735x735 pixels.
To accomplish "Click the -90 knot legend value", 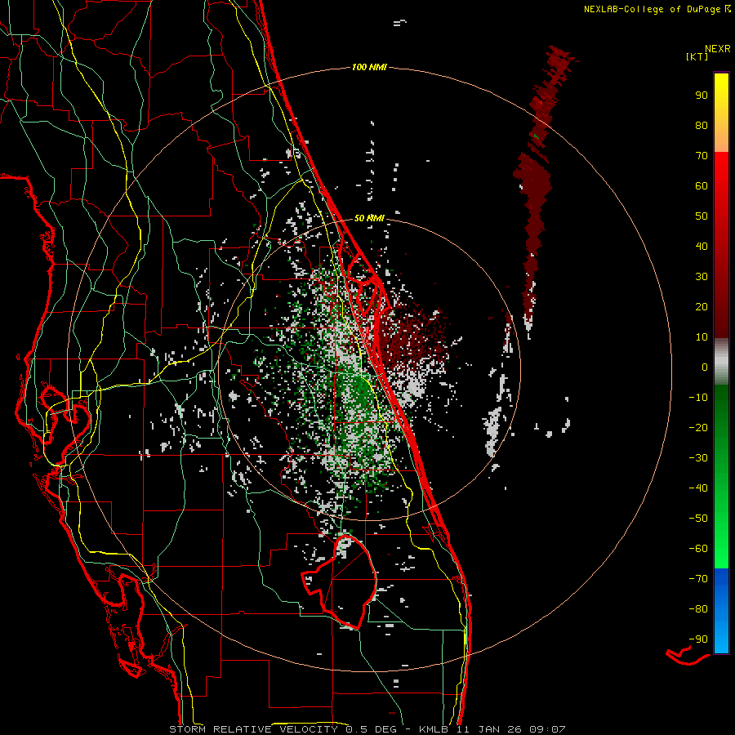I will coord(698,639).
